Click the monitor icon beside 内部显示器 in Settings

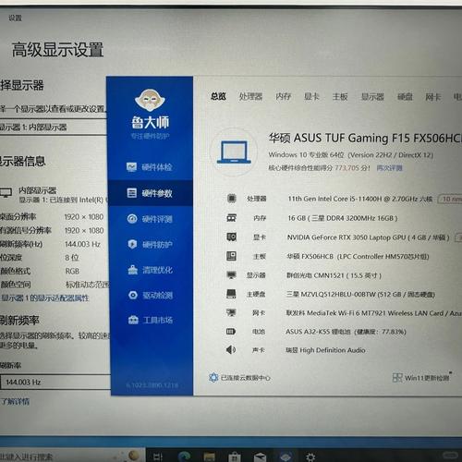(6, 193)
